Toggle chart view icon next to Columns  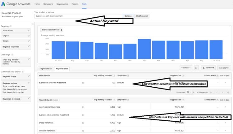(x=196, y=68)
